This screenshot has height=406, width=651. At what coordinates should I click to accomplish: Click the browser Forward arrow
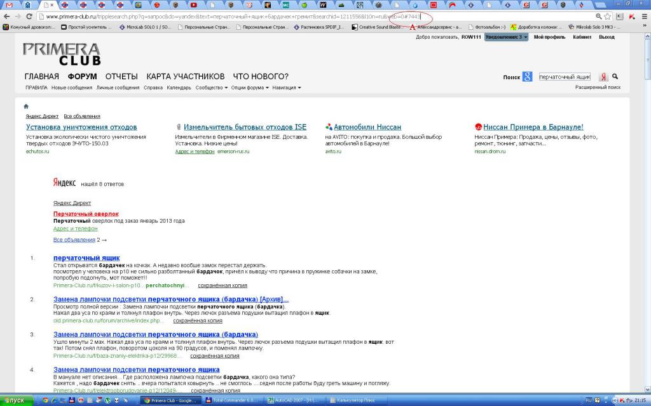pyautogui.click(x=18, y=16)
